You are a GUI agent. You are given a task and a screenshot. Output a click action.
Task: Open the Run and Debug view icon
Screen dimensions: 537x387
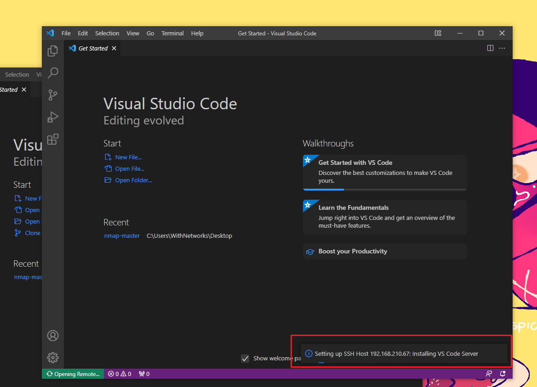coord(53,117)
